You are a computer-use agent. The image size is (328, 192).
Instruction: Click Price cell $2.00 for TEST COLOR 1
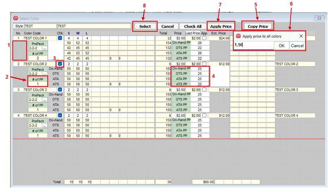[x=179, y=38]
